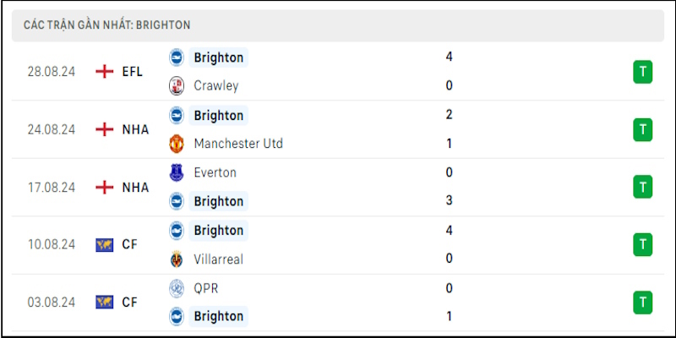Click the 'Các trận gần nhất: Brighton' header
The width and height of the screenshot is (676, 338).
106,25
